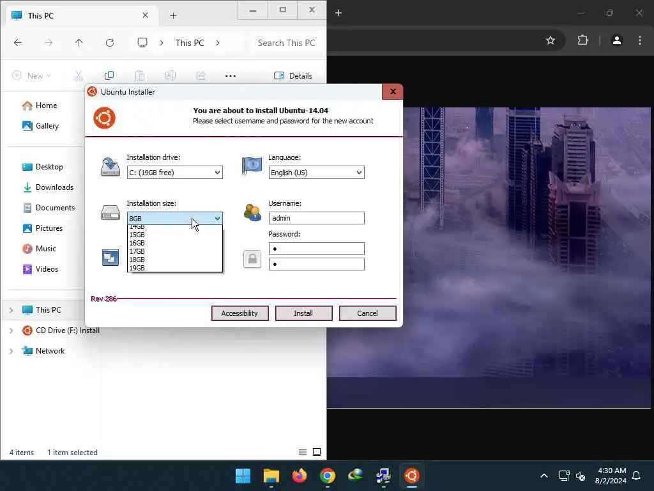Click Cut icon in File Explorer toolbar
The height and width of the screenshot is (491, 654).
point(79,75)
